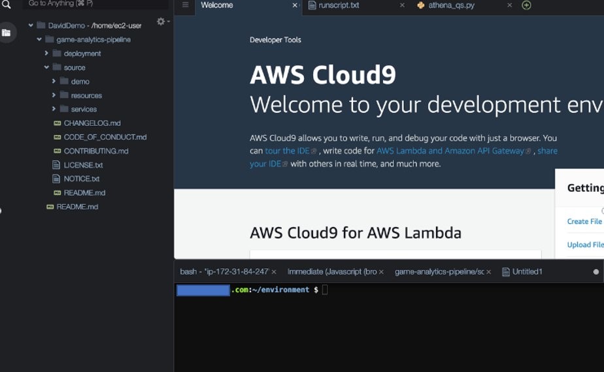The image size is (604, 372).
Task: Expand the resources folder
Action: (x=54, y=95)
